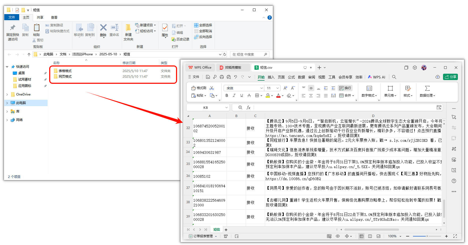Click New Folder (新建文件夹) in File Explorer

pyautogui.click(x=128, y=32)
